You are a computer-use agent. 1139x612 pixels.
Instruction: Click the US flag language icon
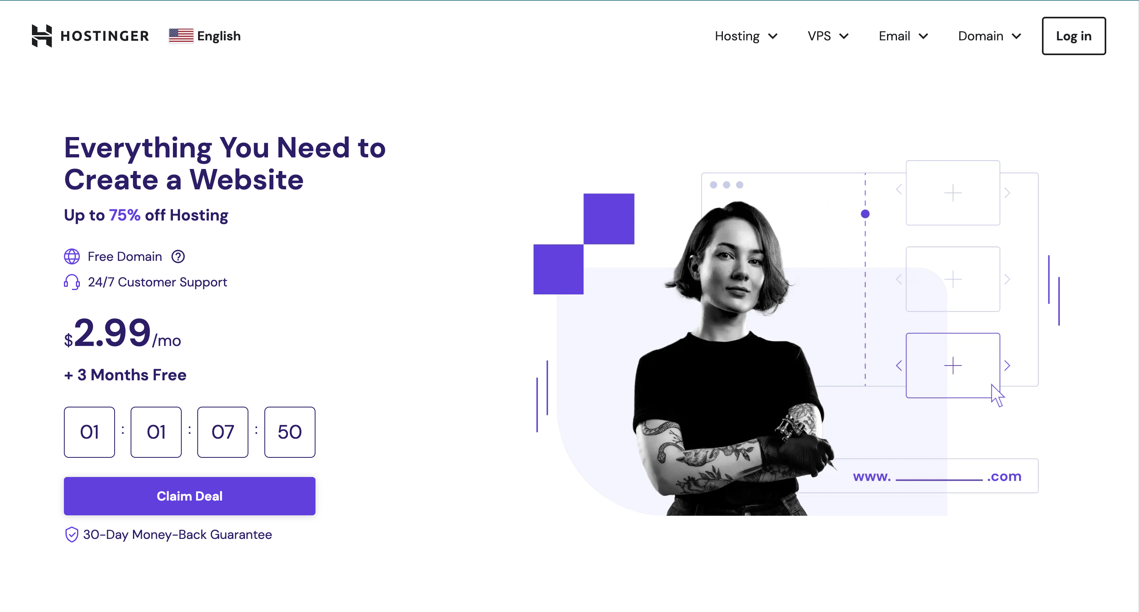(181, 36)
